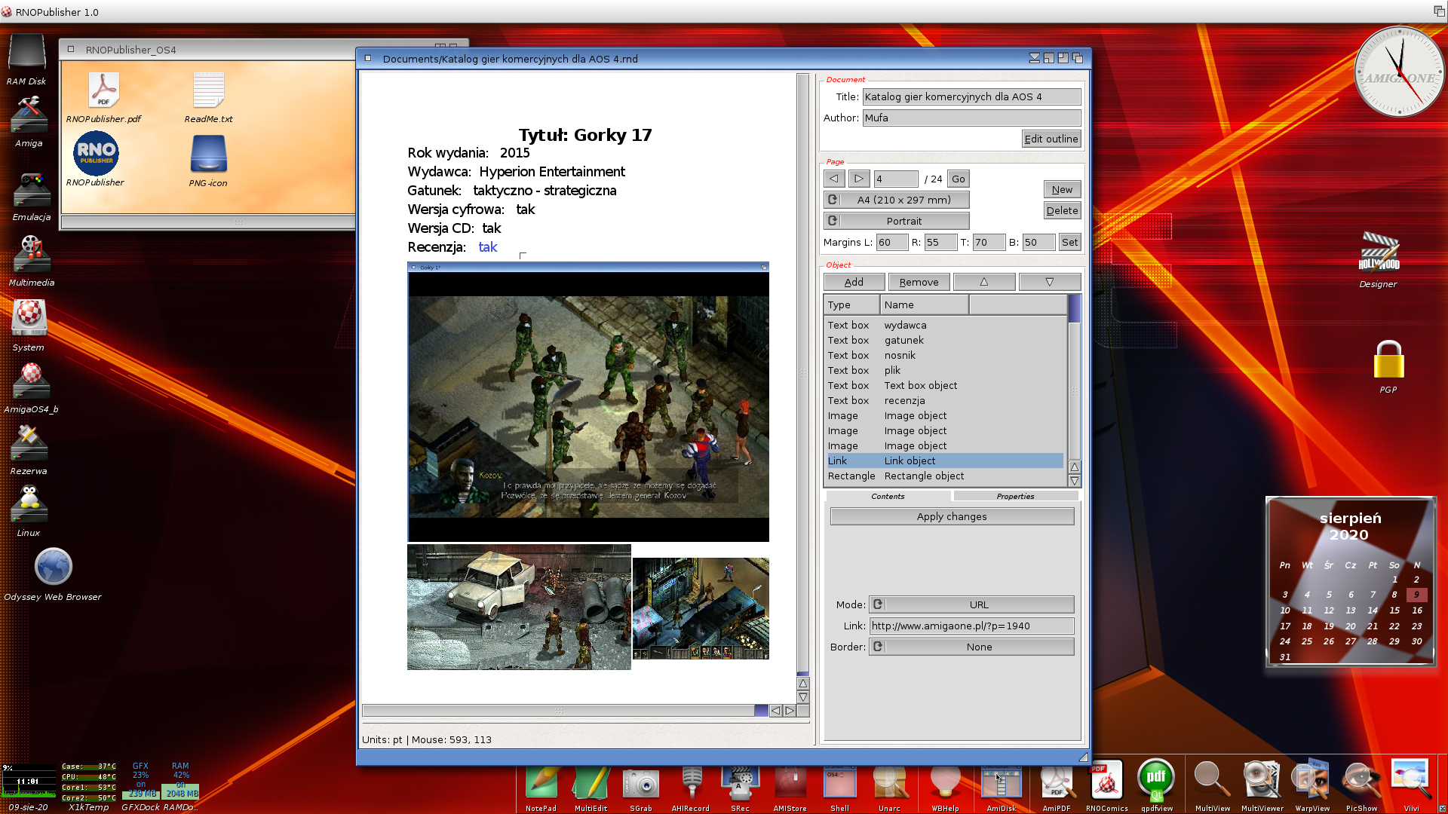Launch AHIRecord from the dock

coord(691,782)
